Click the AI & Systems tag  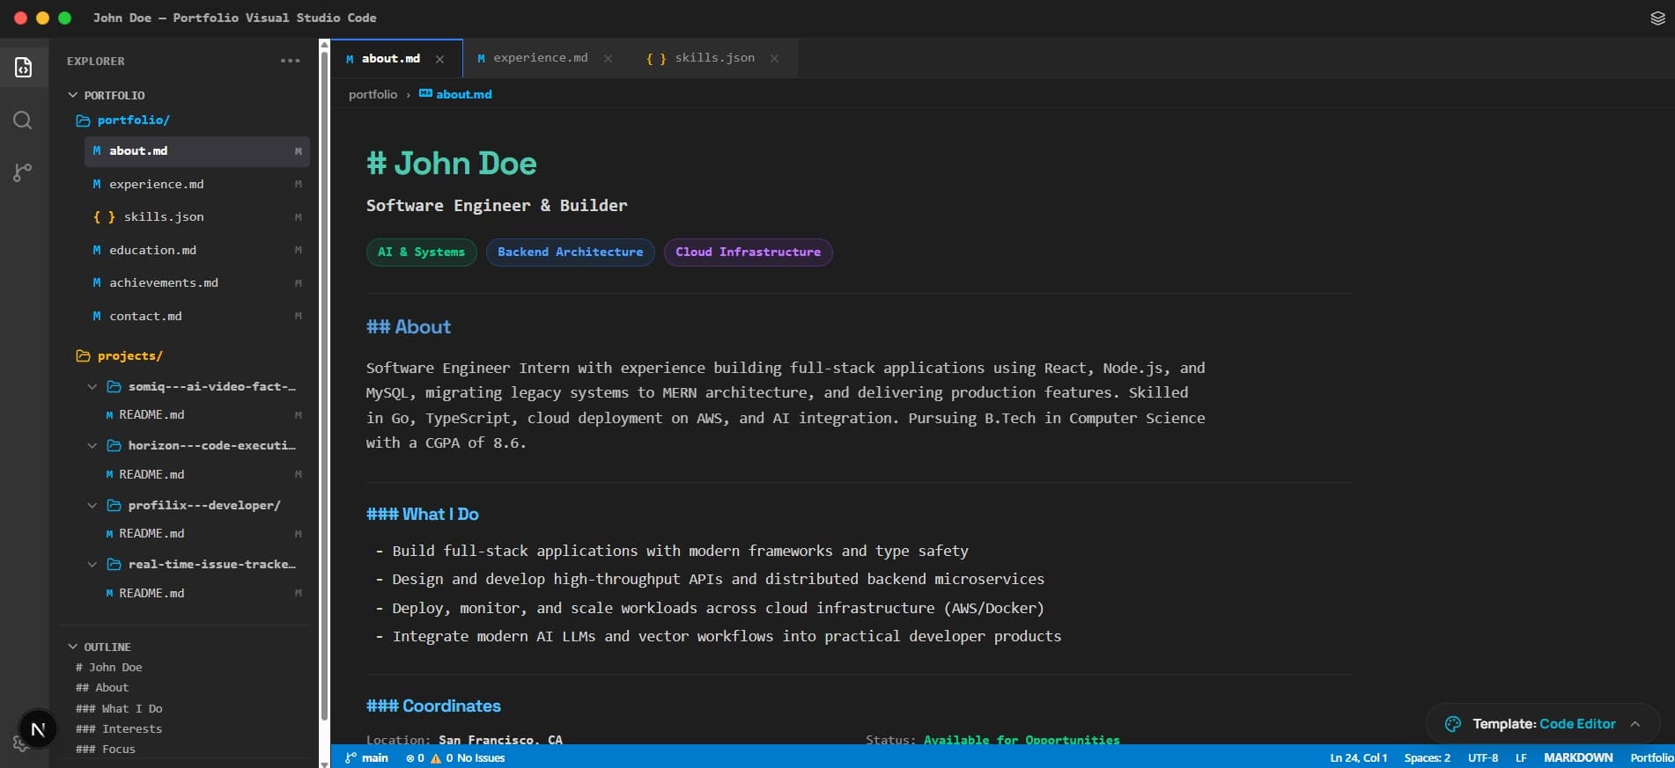(421, 252)
